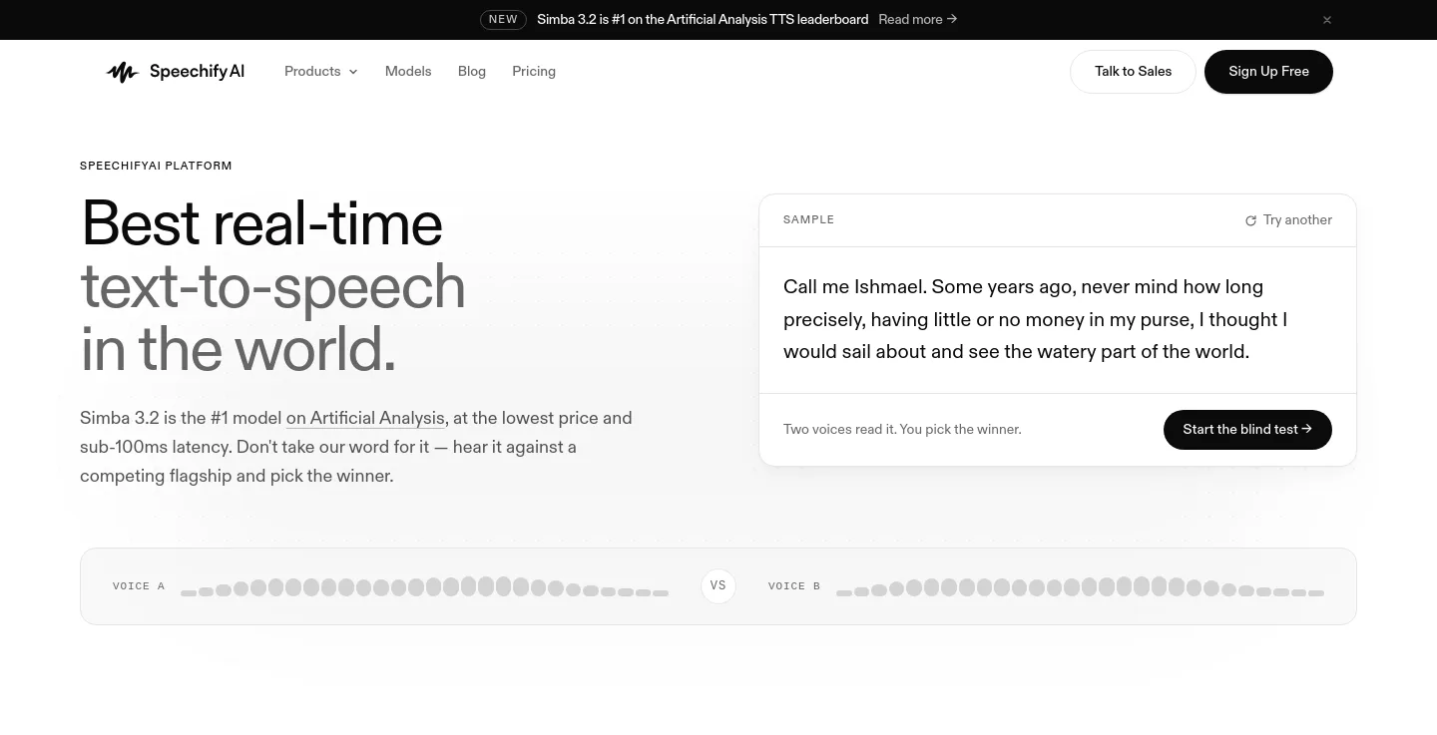1437x735 pixels.
Task: Click the Speechify AI brand name text
Action: tap(197, 72)
